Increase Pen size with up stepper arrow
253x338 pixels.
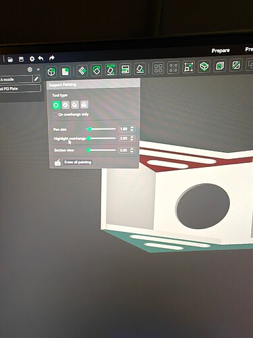pyautogui.click(x=132, y=127)
